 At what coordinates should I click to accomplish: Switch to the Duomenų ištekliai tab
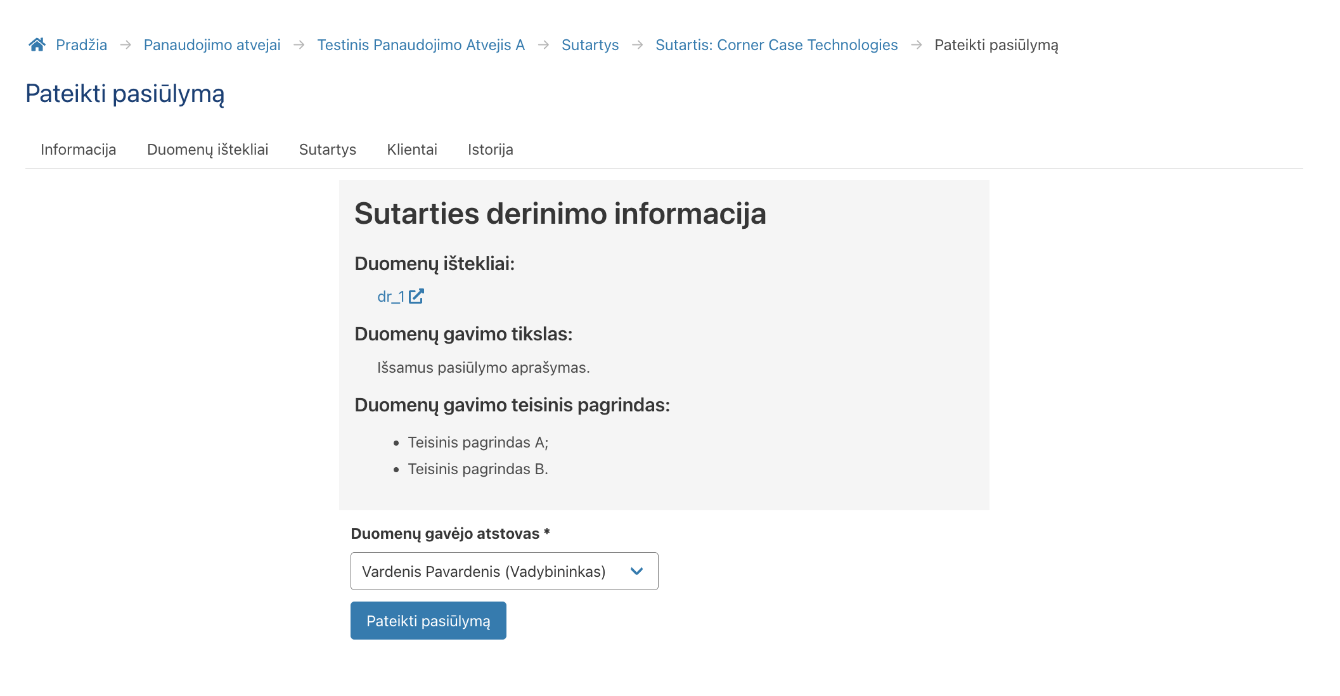[x=208, y=150]
